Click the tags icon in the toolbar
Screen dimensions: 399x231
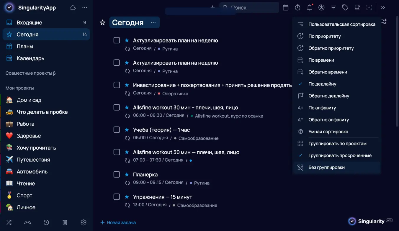(345, 7)
